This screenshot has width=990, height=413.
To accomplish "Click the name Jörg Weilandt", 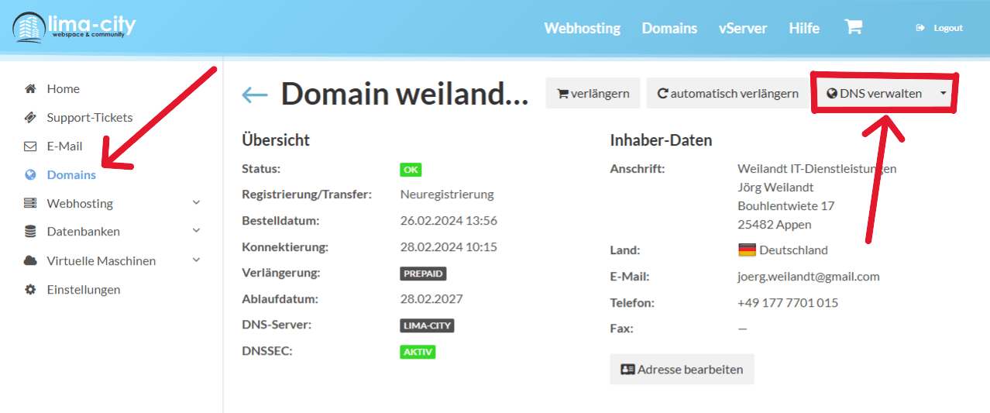I will tap(775, 188).
